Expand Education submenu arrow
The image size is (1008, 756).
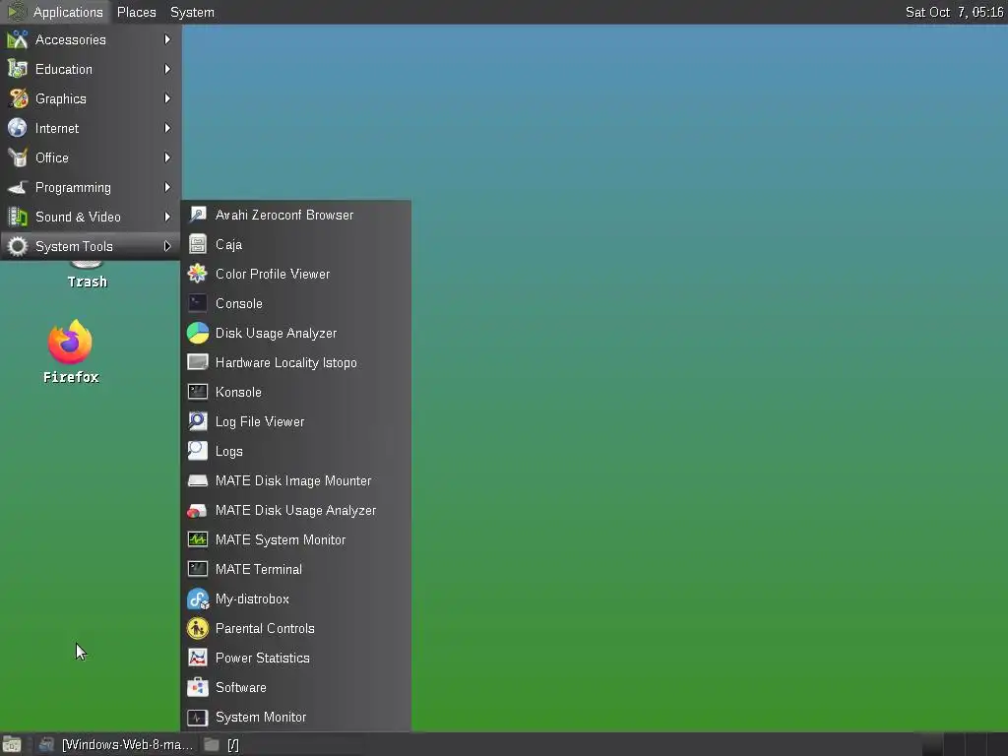167,70
